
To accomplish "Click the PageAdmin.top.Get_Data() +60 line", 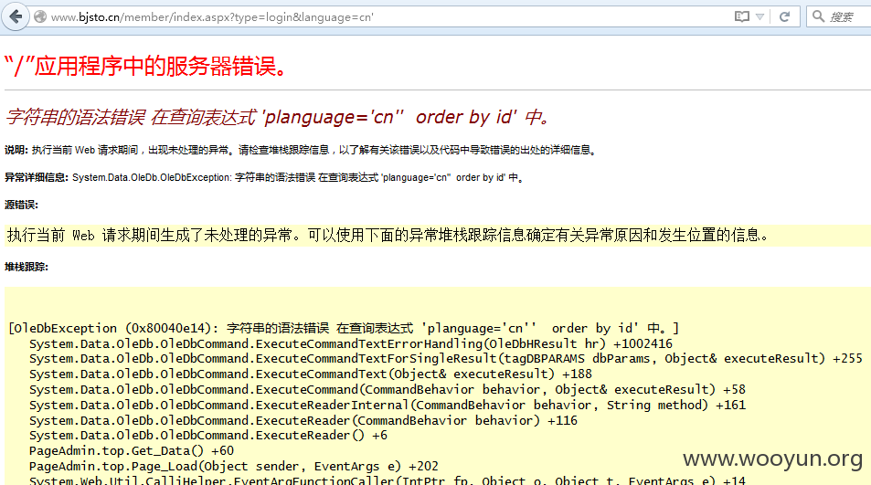I will pos(131,451).
